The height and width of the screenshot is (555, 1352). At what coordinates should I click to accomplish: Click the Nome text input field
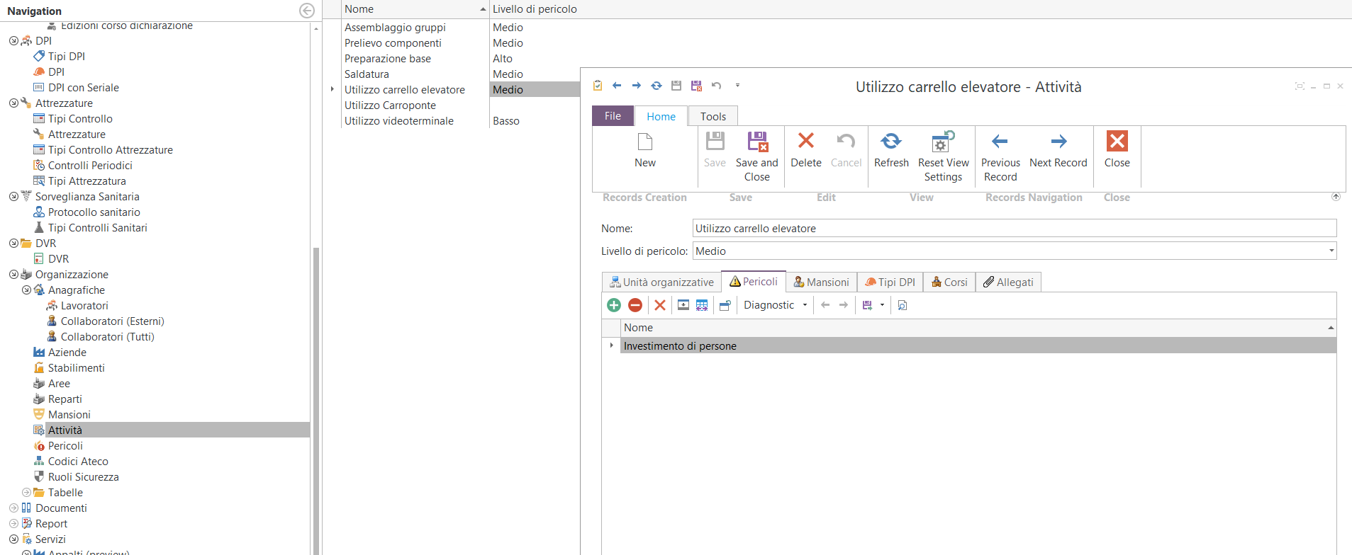(1014, 229)
